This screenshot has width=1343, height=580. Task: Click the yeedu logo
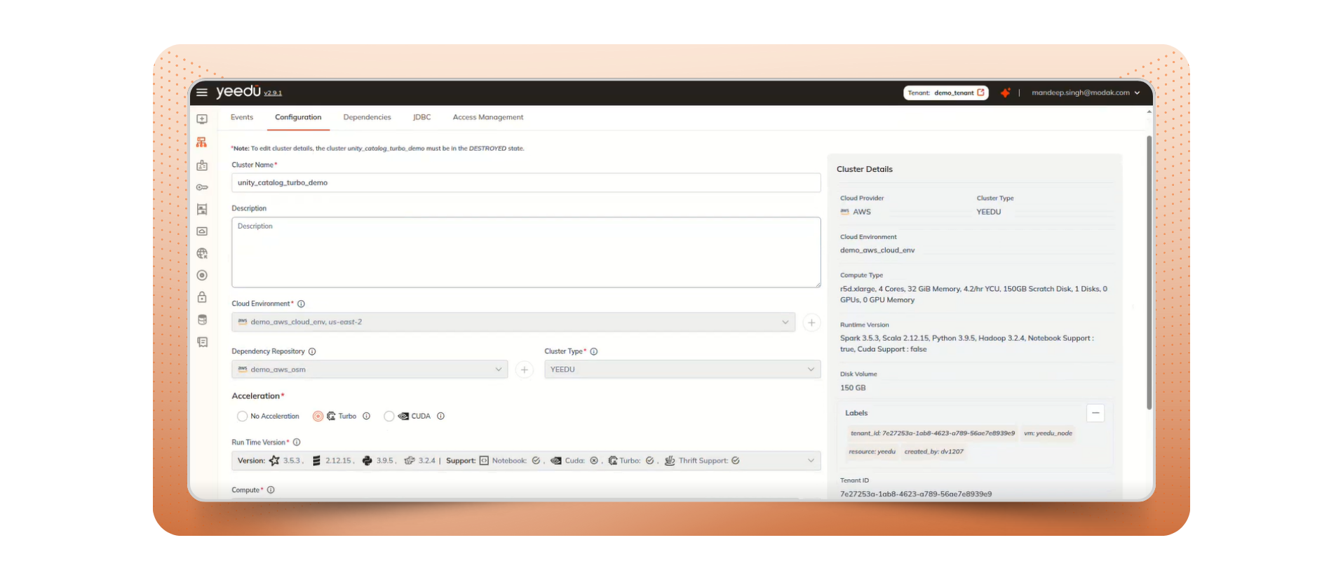click(238, 92)
